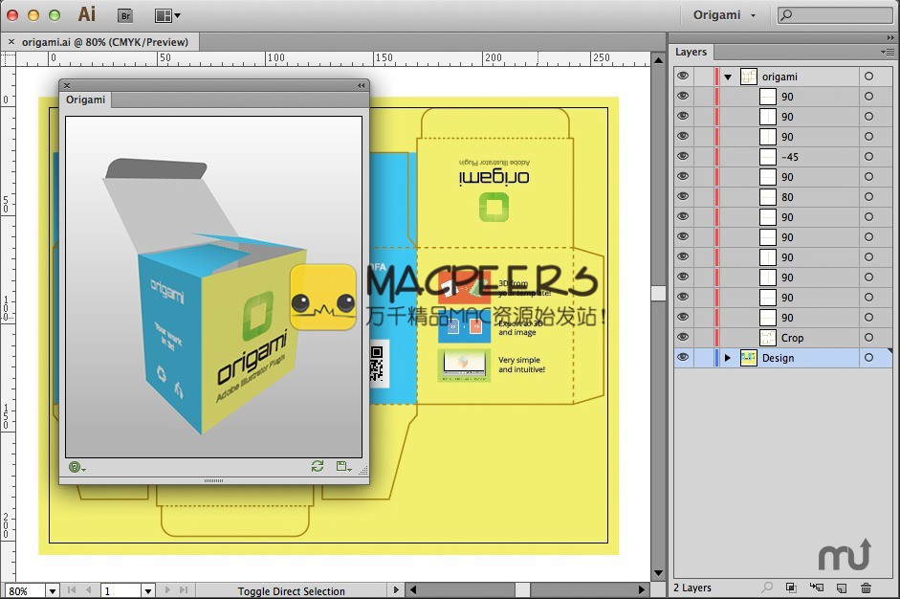This screenshot has height=599, width=900.
Task: Click the help icon in the Origami panel
Action: coord(76,467)
